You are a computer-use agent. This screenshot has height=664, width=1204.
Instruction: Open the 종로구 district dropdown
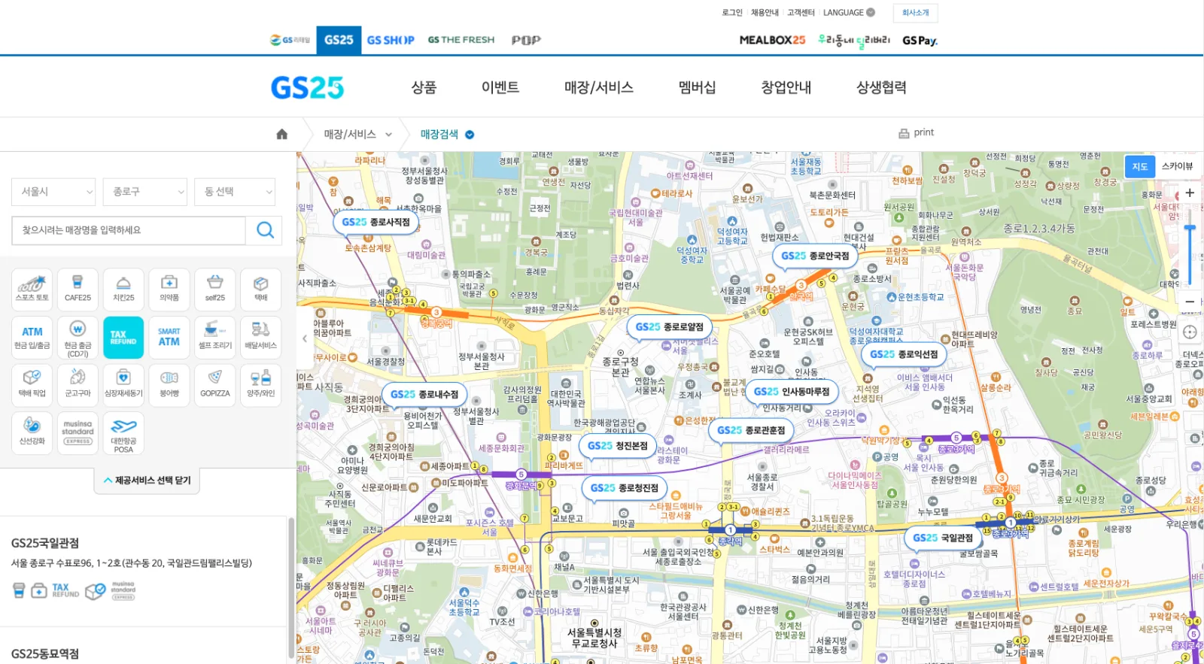coord(145,192)
